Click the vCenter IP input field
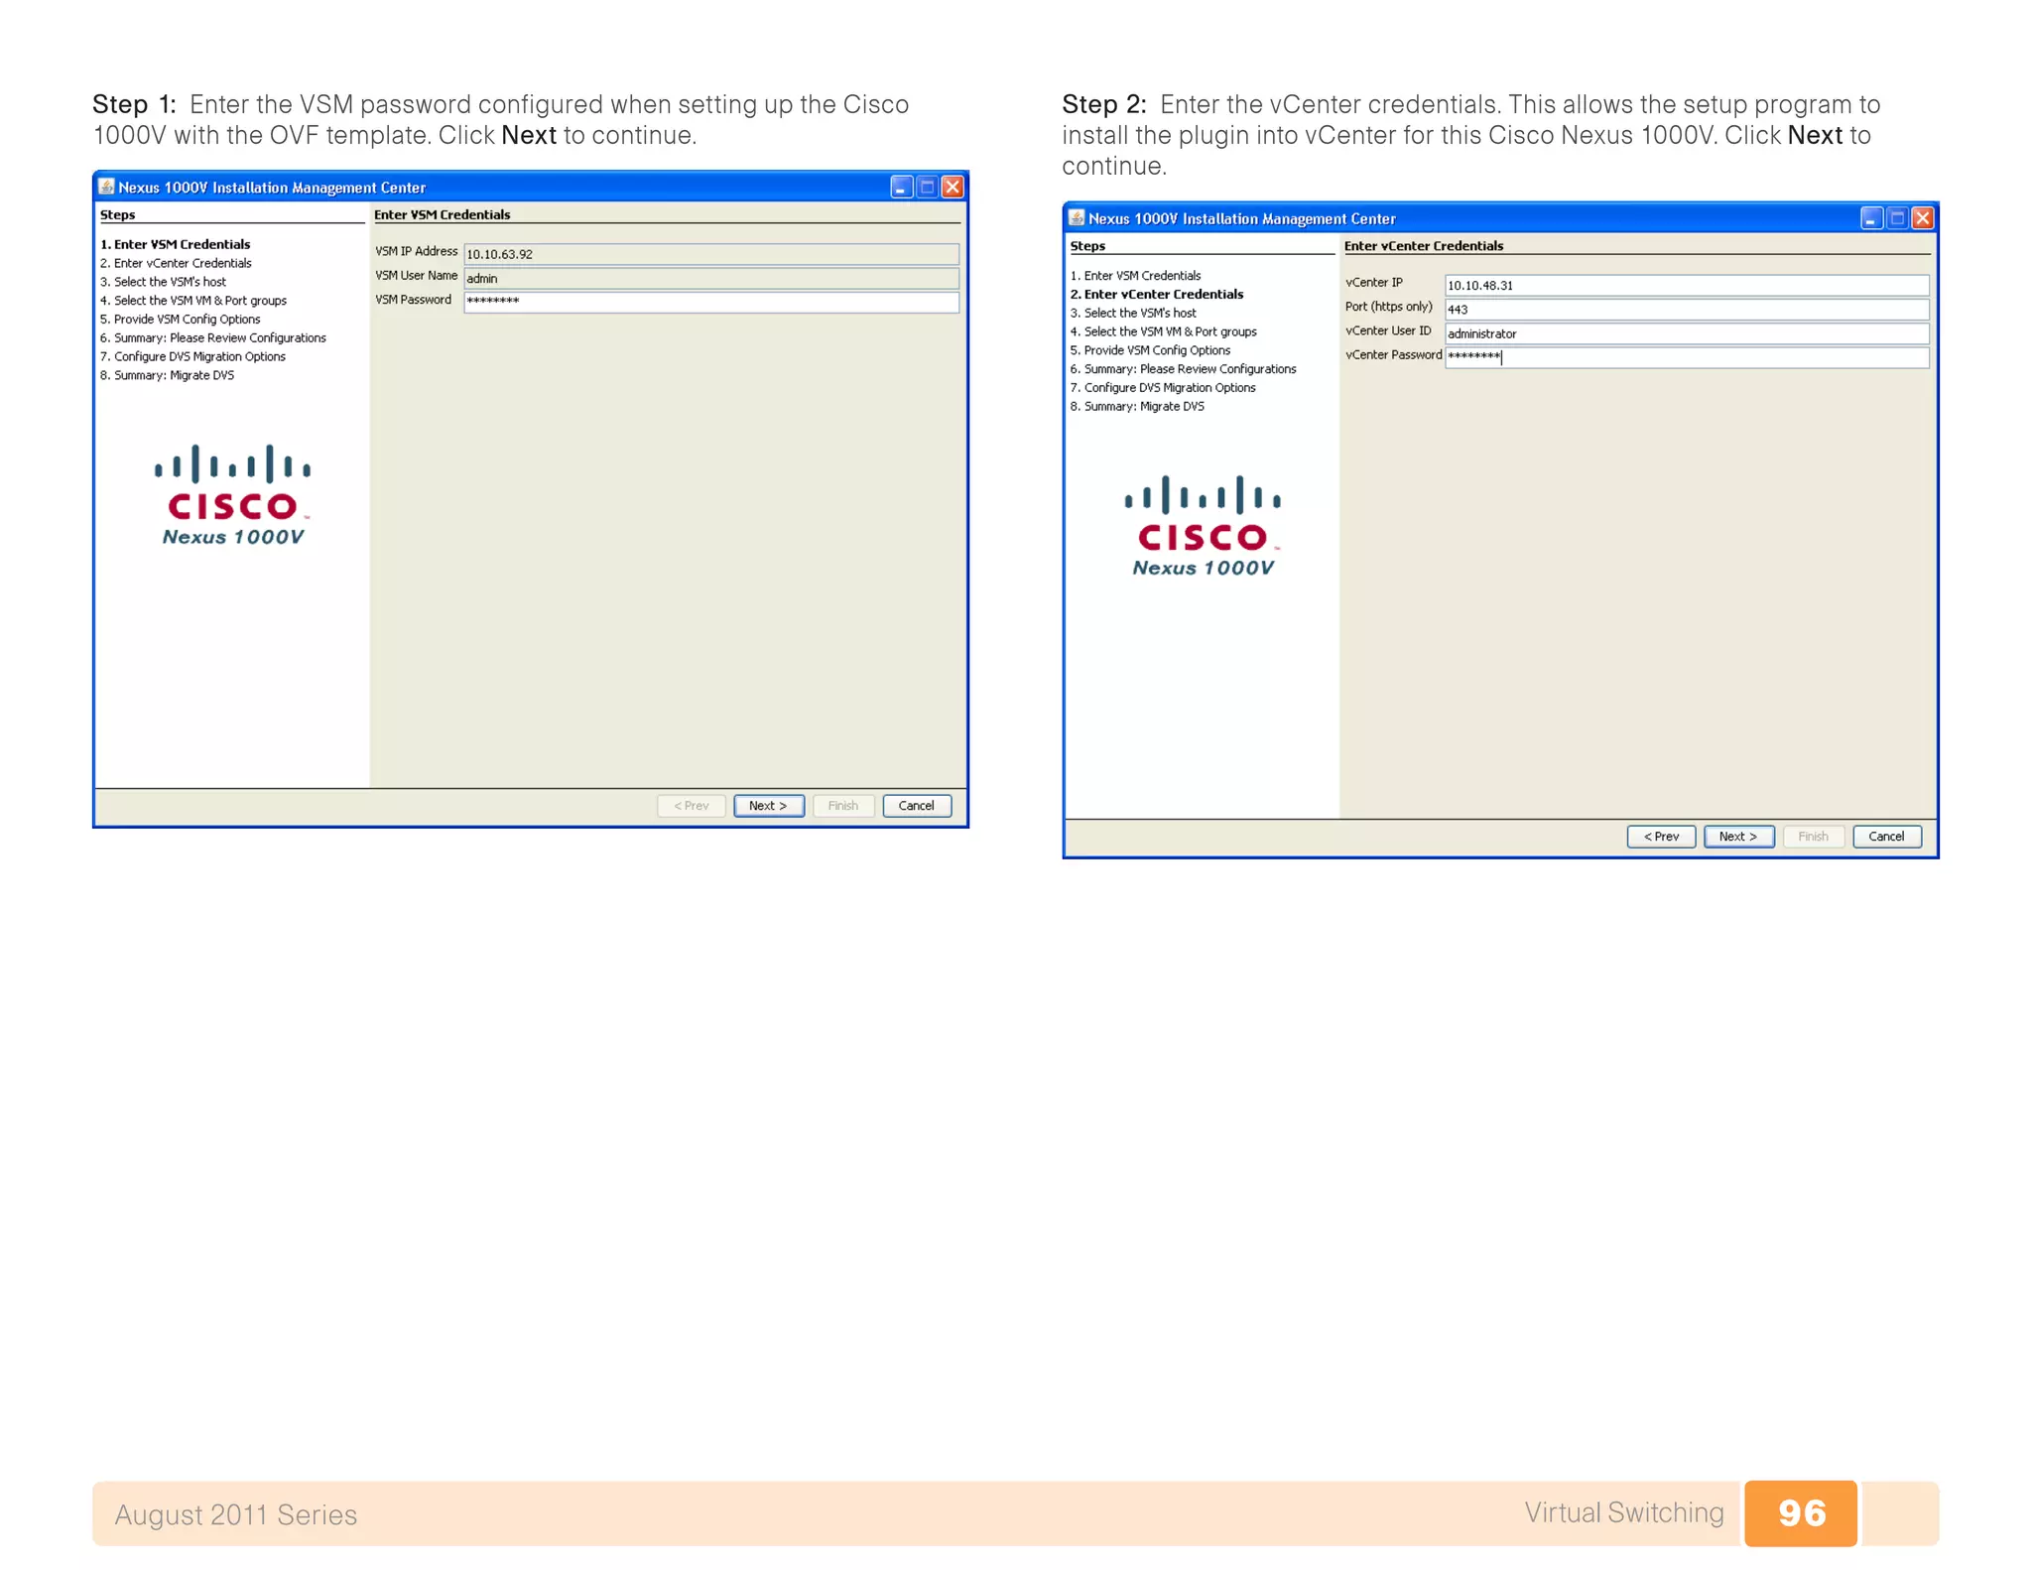Image resolution: width=2032 pixels, height=1570 pixels. click(x=1685, y=285)
